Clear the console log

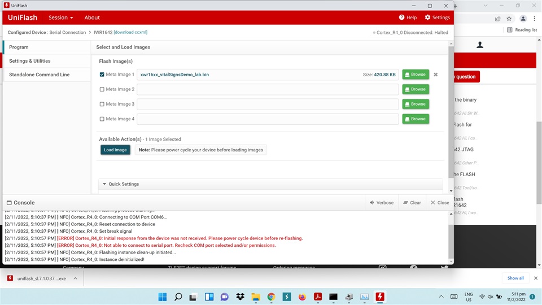coord(412,203)
